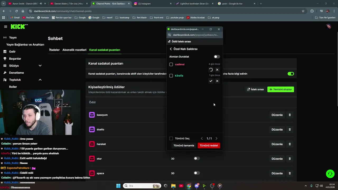The height and width of the screenshot is (190, 338).
Task: Edit the kasoyum reward with Düzenle
Action: pos(277,115)
